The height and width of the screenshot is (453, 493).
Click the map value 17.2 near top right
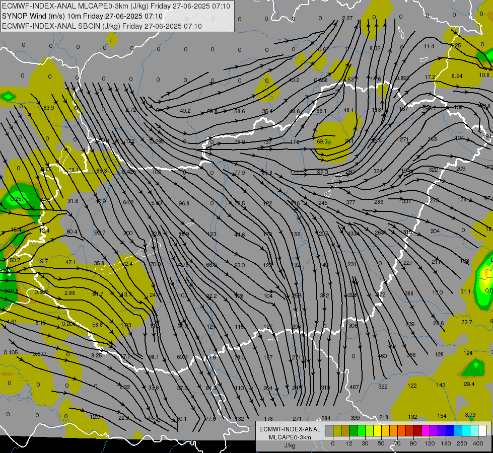(x=430, y=78)
